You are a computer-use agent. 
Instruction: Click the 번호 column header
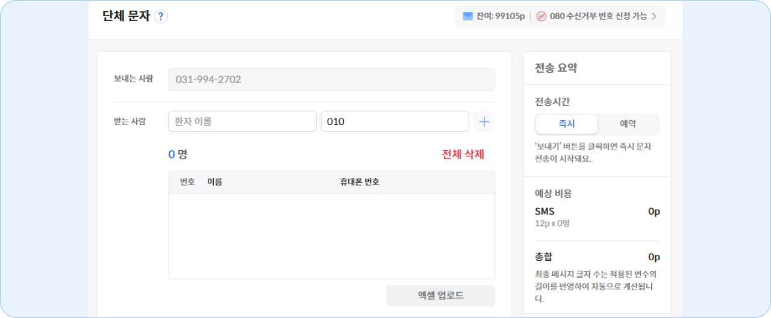[187, 182]
